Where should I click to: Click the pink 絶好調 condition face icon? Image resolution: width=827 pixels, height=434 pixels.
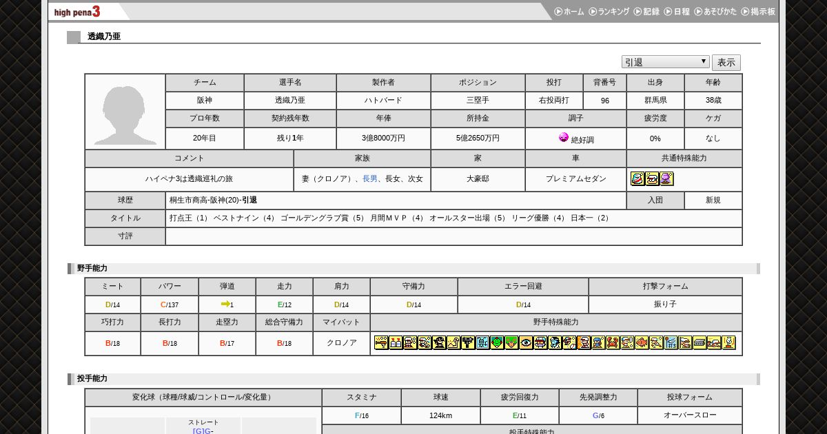[x=564, y=138]
